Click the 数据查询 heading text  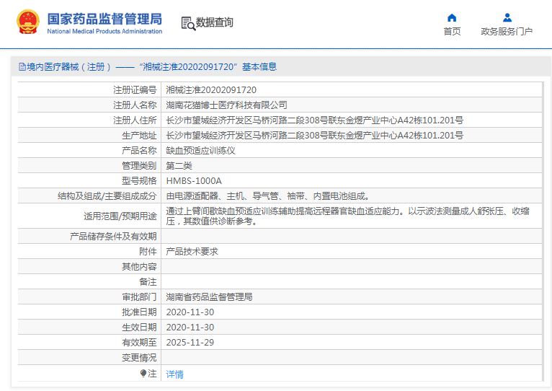pos(215,22)
